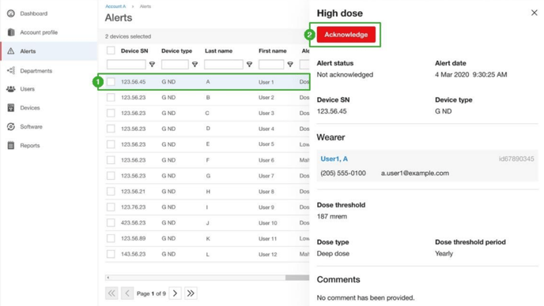Open the Dashboard sidebar icon
Image resolution: width=544 pixels, height=306 pixels.
[x=11, y=13]
